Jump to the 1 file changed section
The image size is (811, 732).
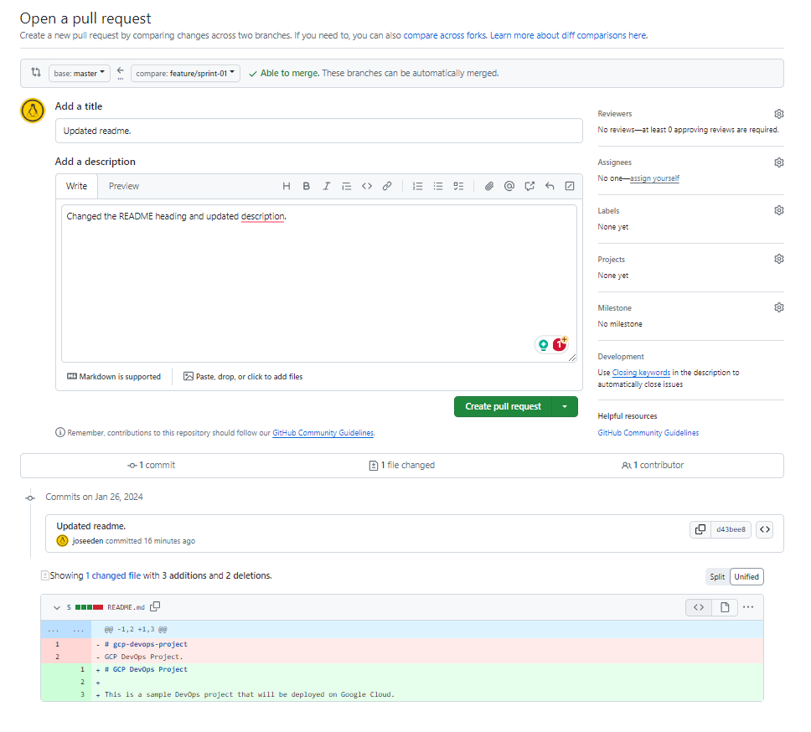pyautogui.click(x=402, y=466)
